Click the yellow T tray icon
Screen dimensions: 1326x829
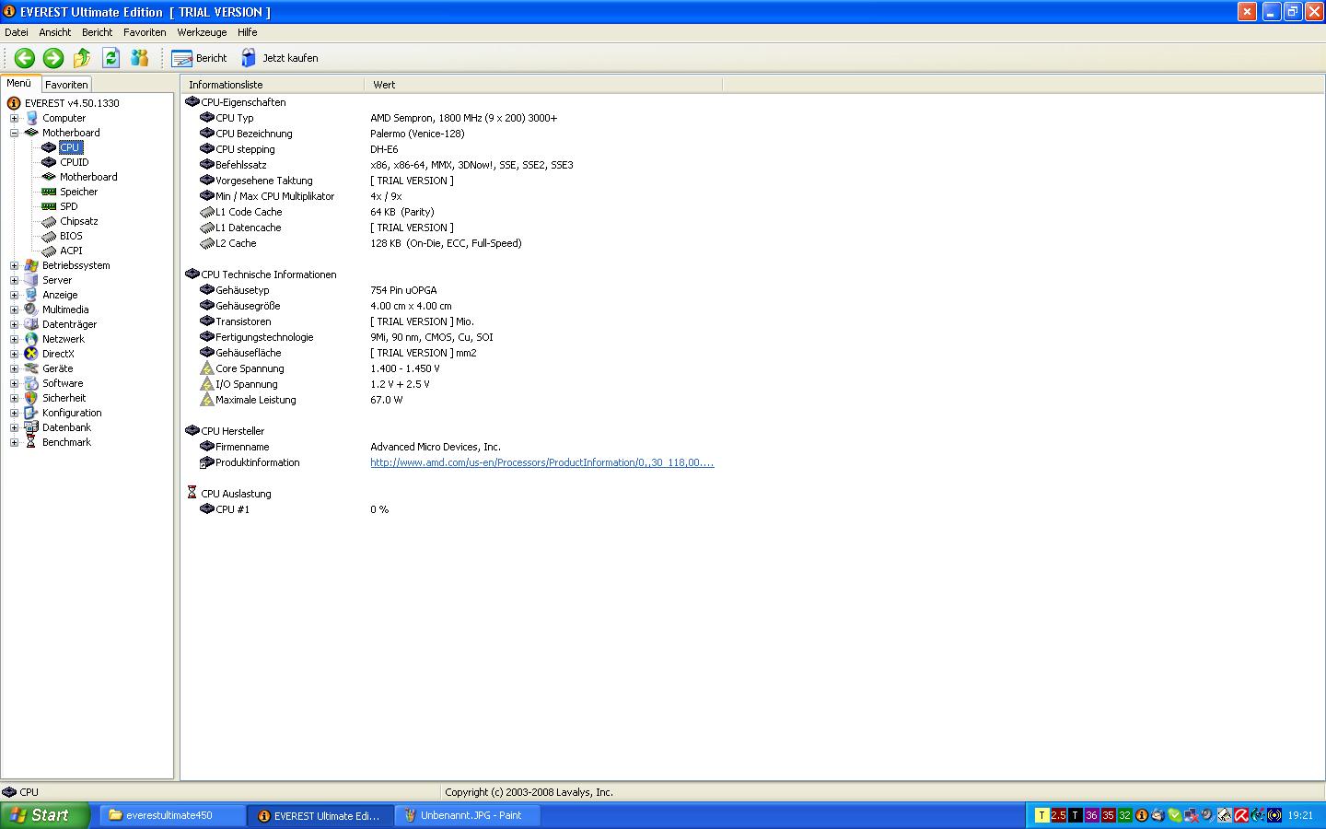tap(1042, 815)
